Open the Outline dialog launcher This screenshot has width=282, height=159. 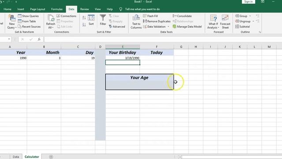[x=260, y=32]
